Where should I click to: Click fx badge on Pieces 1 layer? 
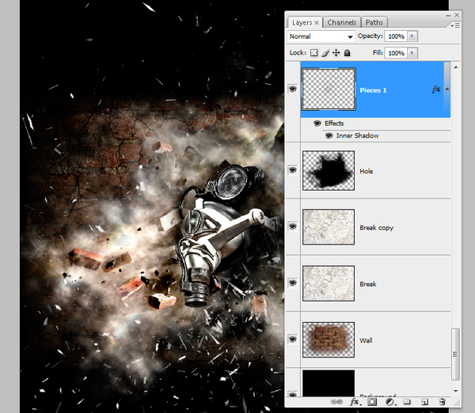[435, 89]
